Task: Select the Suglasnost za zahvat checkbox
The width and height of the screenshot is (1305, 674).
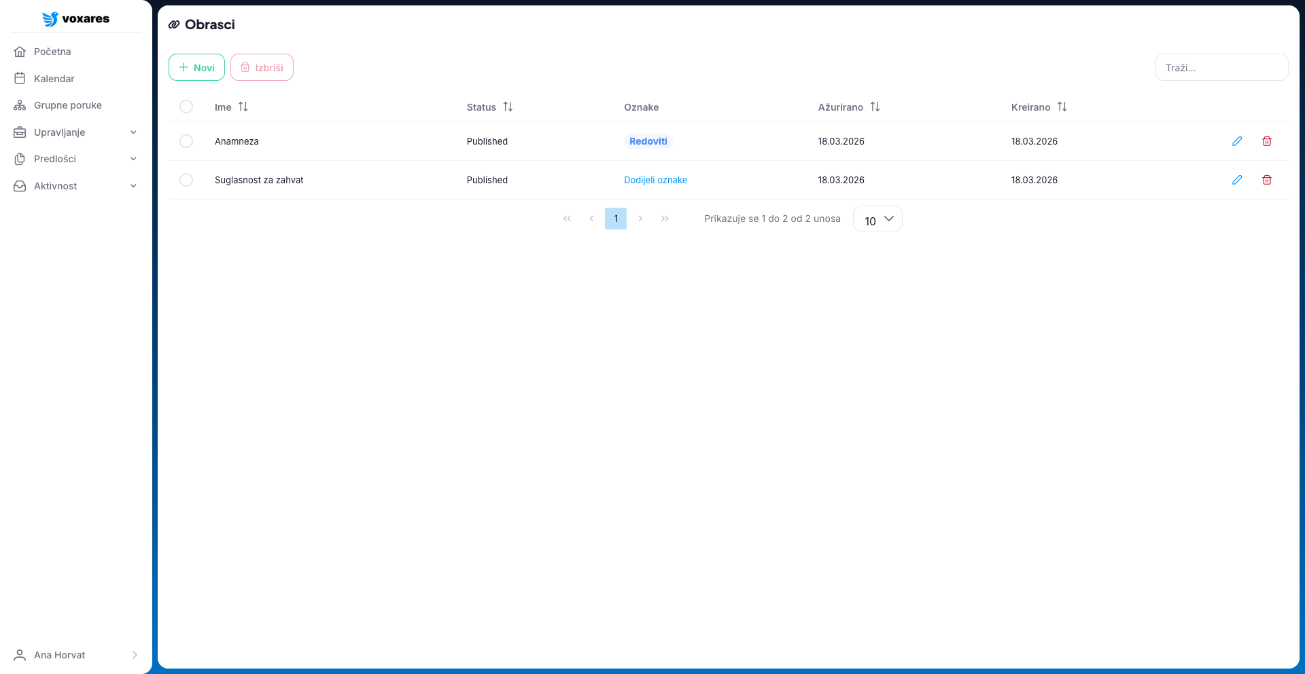Action: coord(186,180)
